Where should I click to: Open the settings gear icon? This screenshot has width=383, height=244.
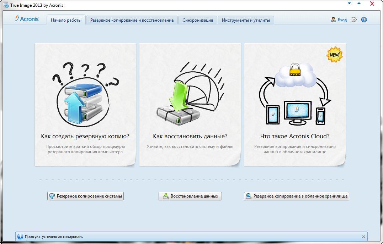click(353, 20)
